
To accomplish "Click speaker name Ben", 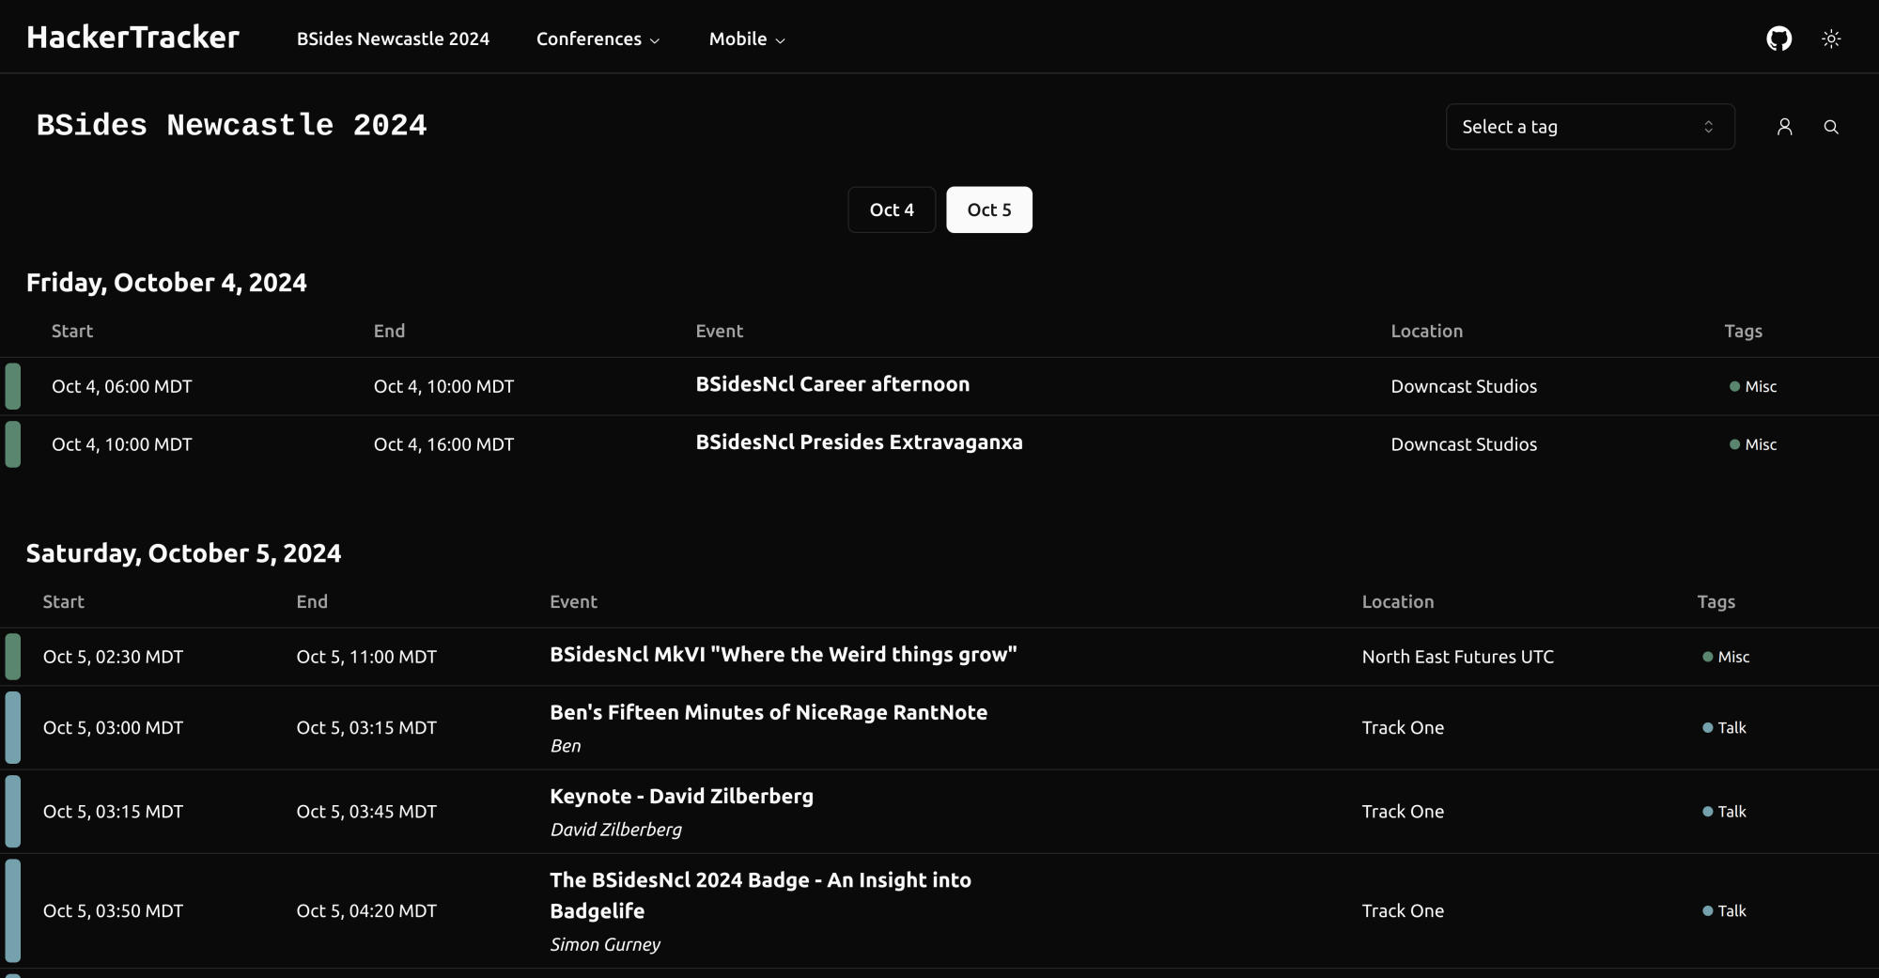I will [x=566, y=746].
